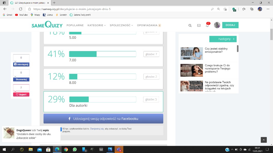Click the Dodaj button
The image size is (273, 153).
[x=230, y=25]
